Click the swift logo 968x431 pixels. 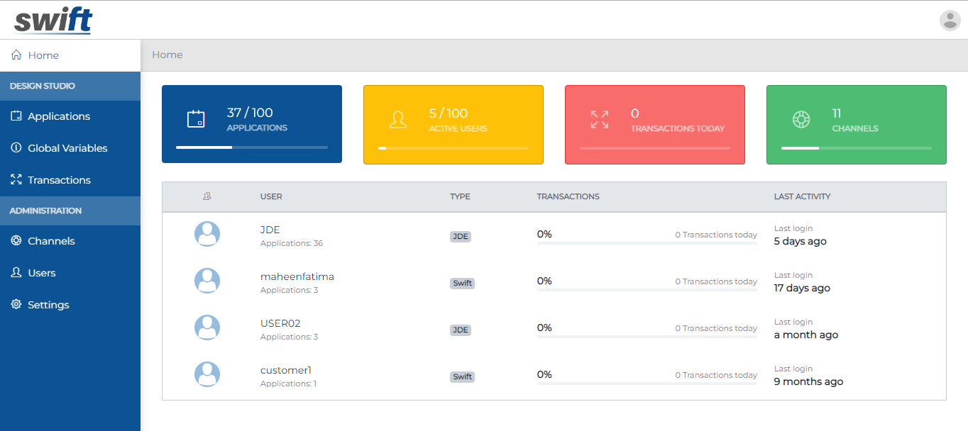pyautogui.click(x=53, y=21)
